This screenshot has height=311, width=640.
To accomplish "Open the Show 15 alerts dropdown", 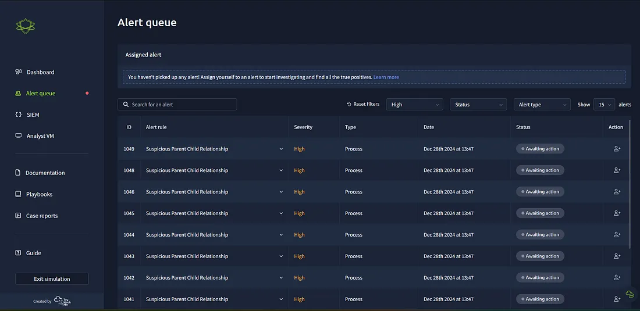I will click(x=604, y=105).
